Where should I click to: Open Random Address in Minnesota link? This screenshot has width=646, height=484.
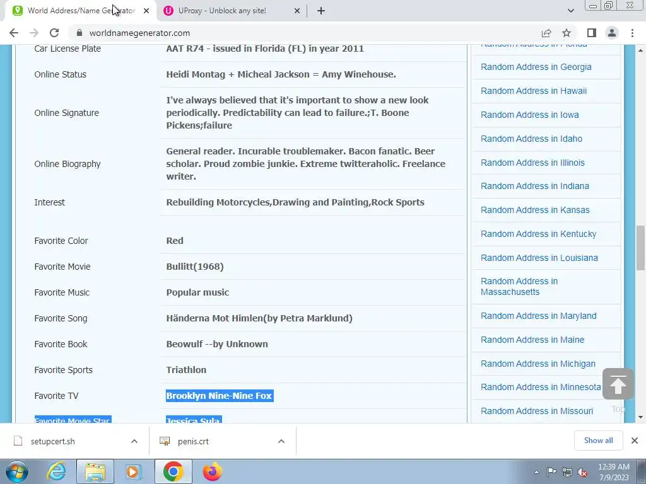tap(541, 387)
